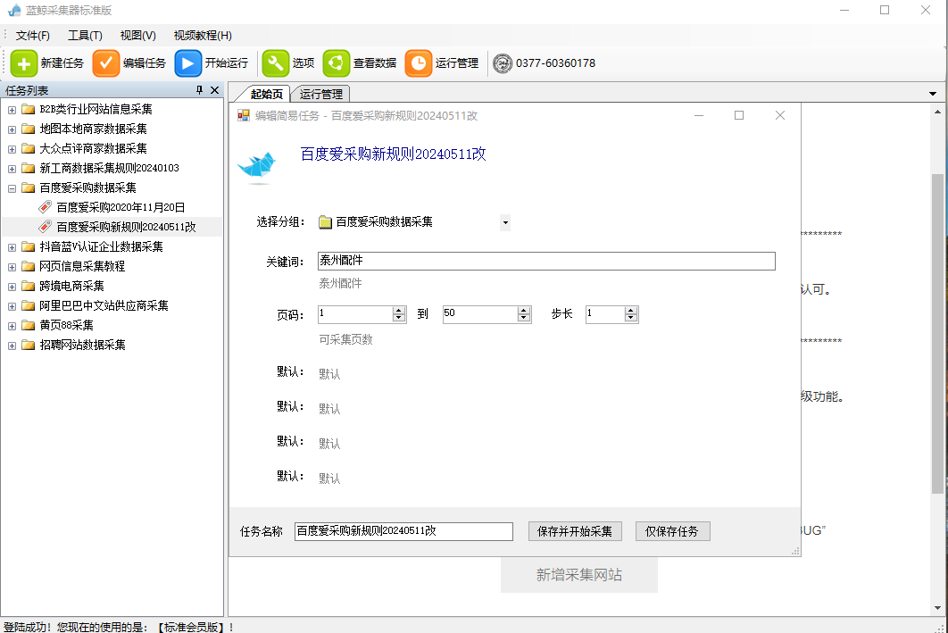
Task: Click the green 新建任务 plus icon
Action: point(24,63)
